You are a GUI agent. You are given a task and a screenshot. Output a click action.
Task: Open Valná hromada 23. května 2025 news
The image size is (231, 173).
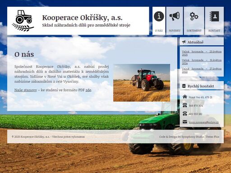(202, 53)
